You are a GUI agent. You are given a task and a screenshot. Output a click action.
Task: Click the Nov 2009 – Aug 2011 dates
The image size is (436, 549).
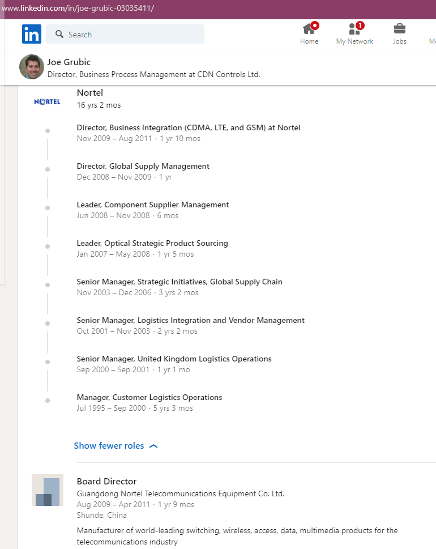(x=114, y=139)
